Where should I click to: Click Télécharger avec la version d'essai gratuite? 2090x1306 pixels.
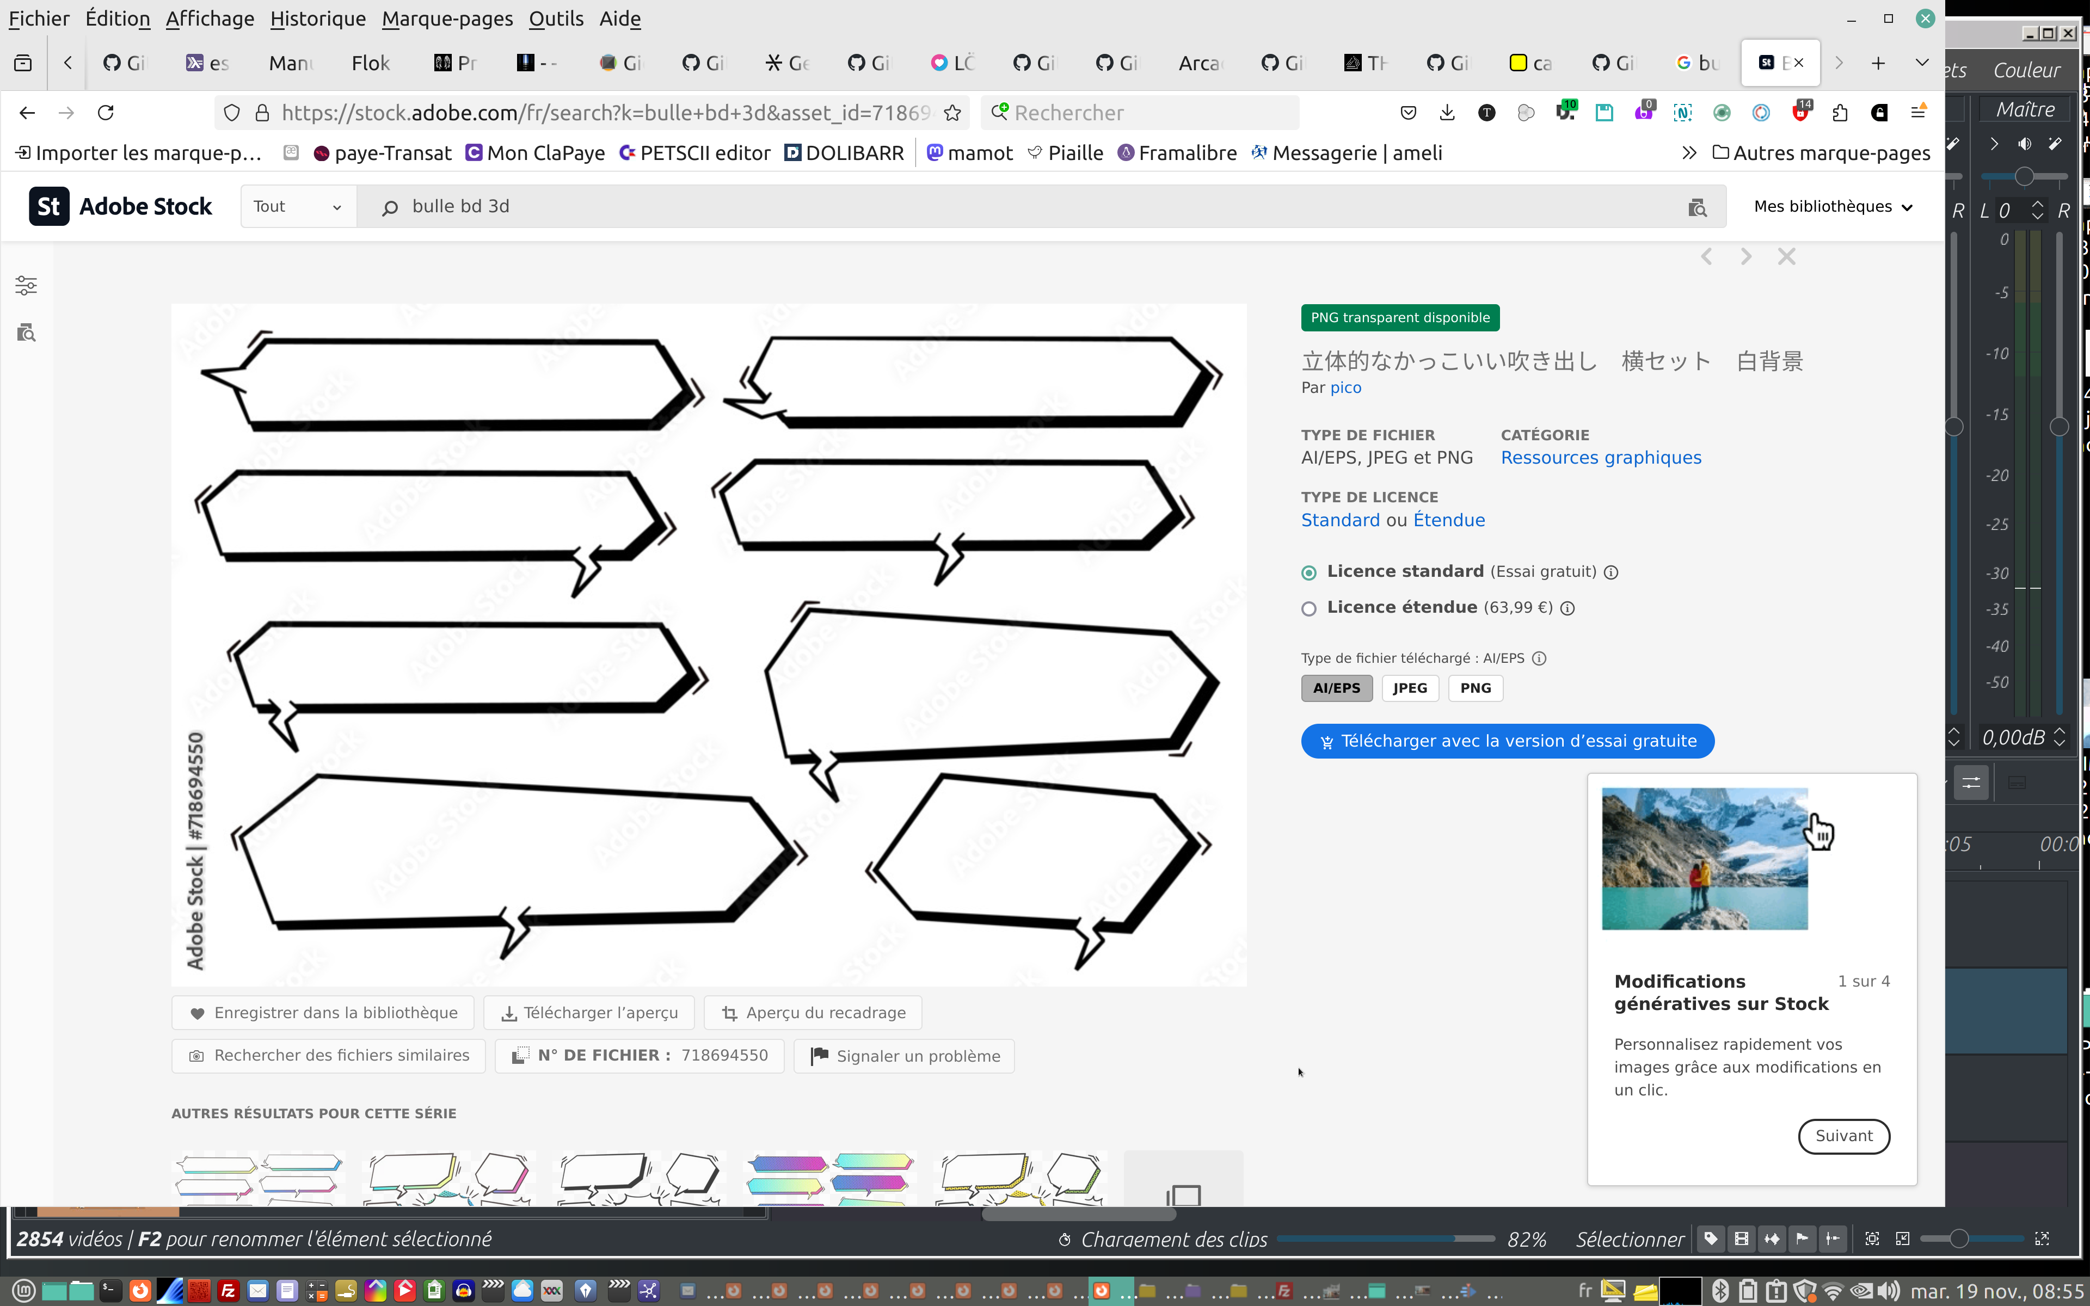[1507, 741]
